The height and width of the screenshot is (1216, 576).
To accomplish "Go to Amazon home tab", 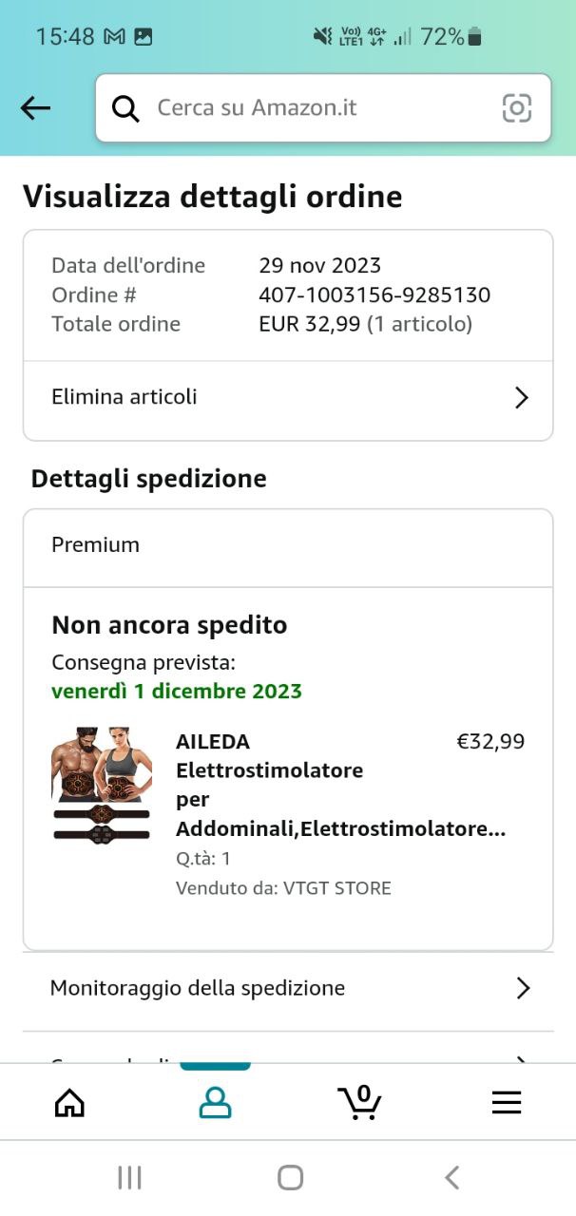I will pyautogui.click(x=70, y=1102).
